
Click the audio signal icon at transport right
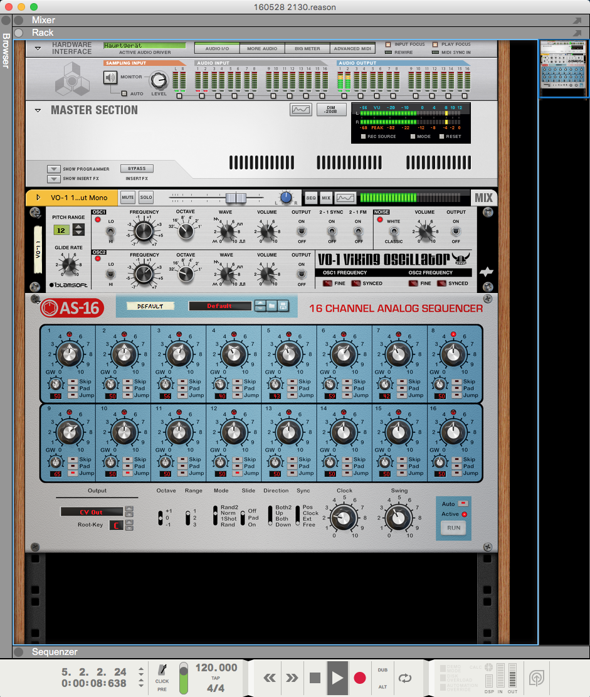pos(537,678)
